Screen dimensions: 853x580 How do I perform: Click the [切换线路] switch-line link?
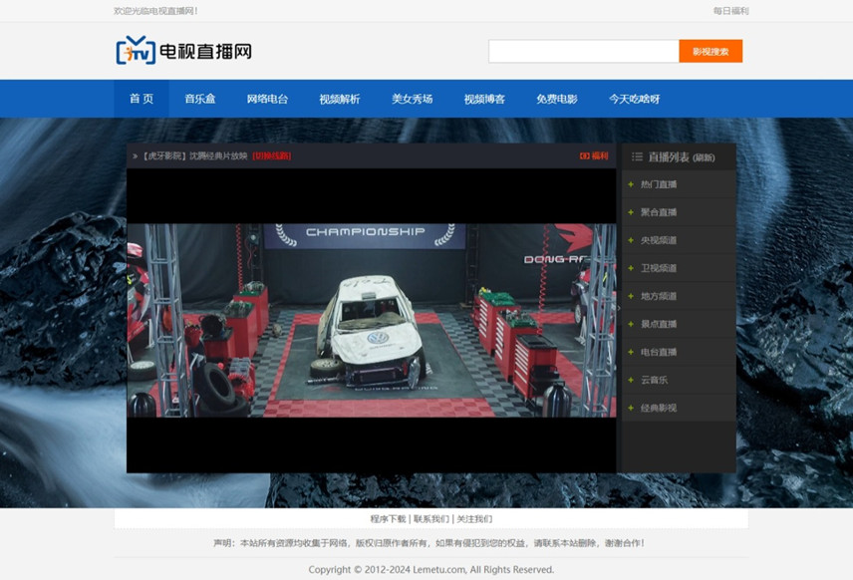pyautogui.click(x=272, y=156)
